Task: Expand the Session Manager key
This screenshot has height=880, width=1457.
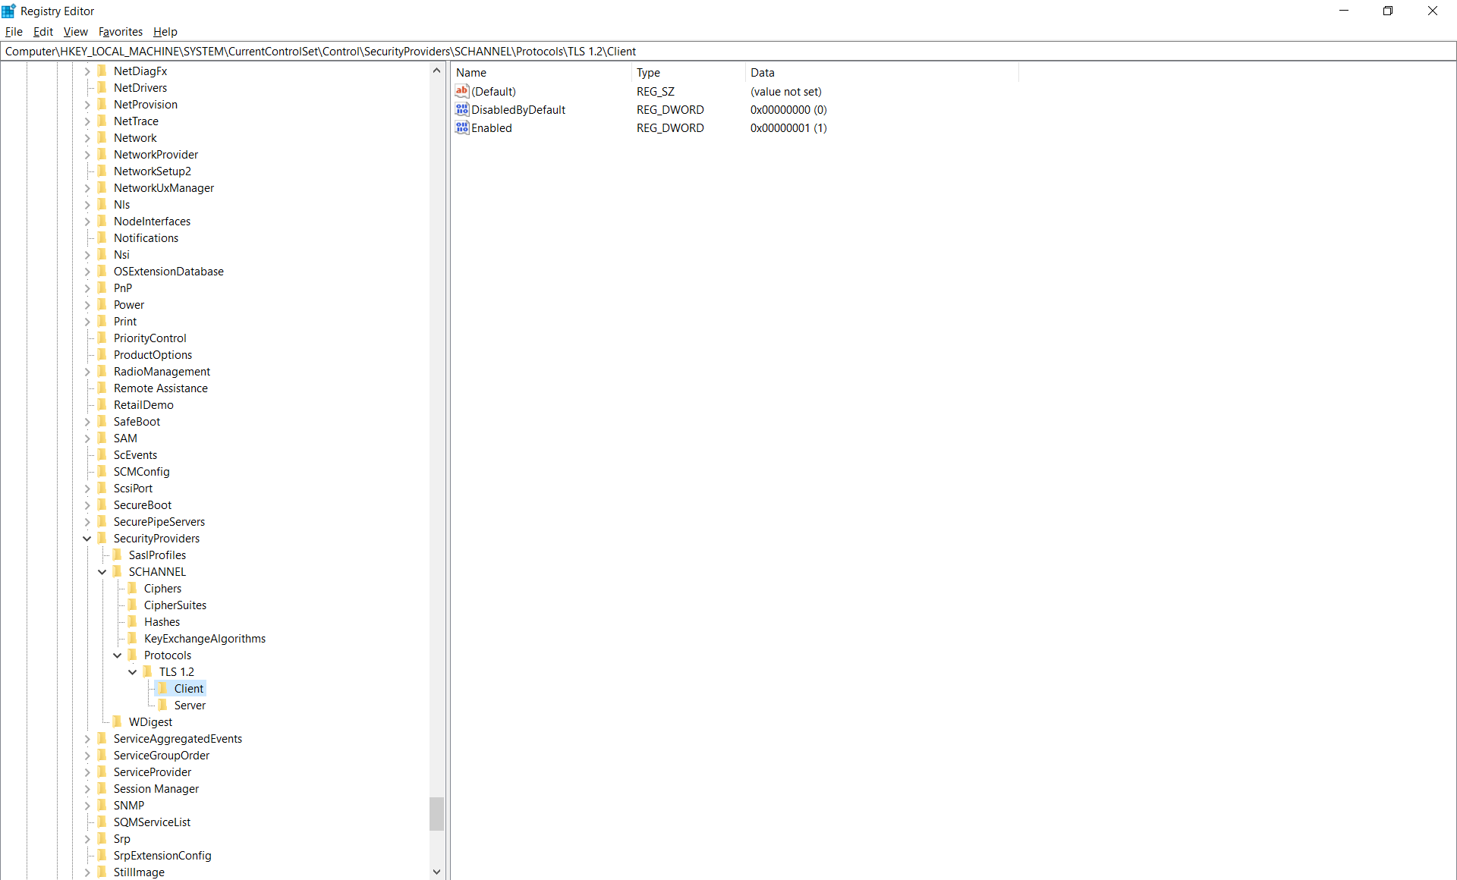Action: pyautogui.click(x=87, y=788)
